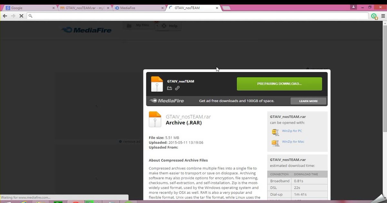Click the File size 5.51 MB text

164,138
